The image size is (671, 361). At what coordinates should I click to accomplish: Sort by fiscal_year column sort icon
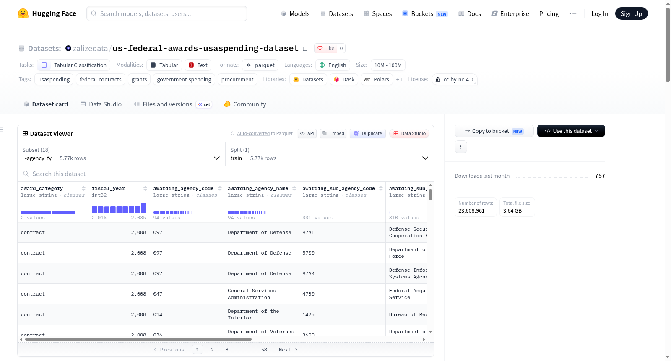click(145, 188)
